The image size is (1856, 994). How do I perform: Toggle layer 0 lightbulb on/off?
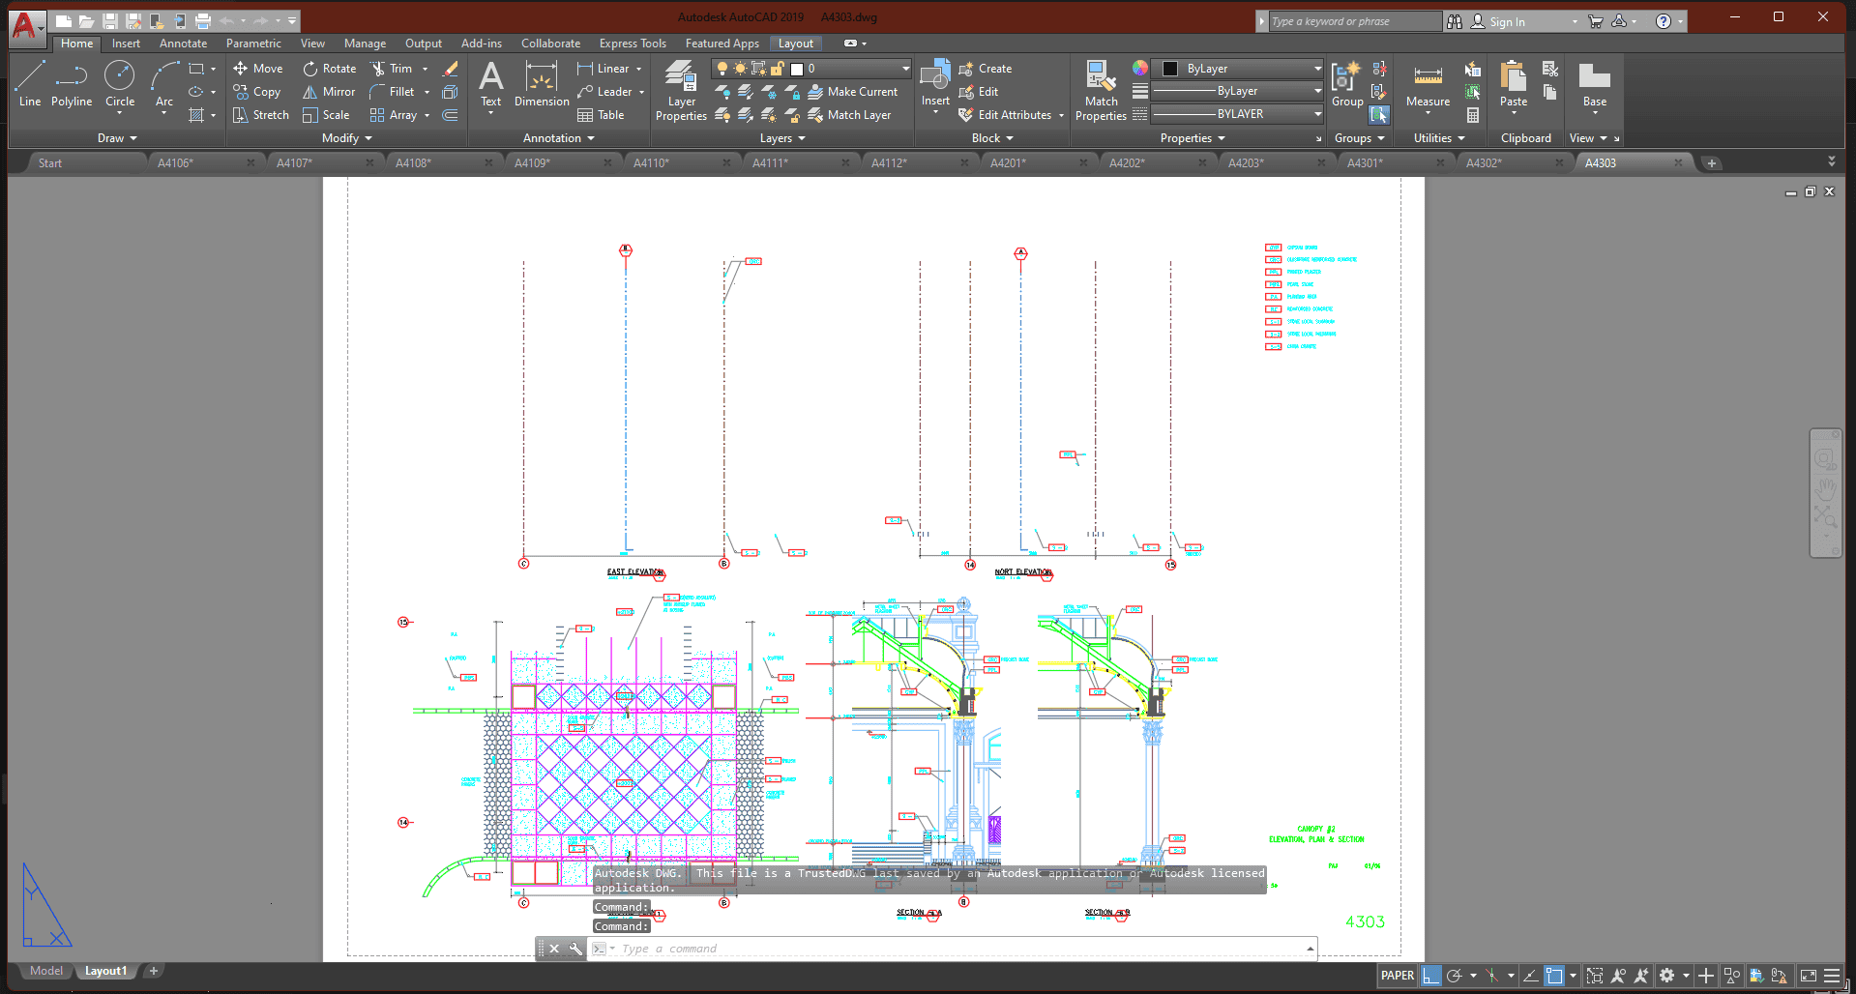[722, 69]
